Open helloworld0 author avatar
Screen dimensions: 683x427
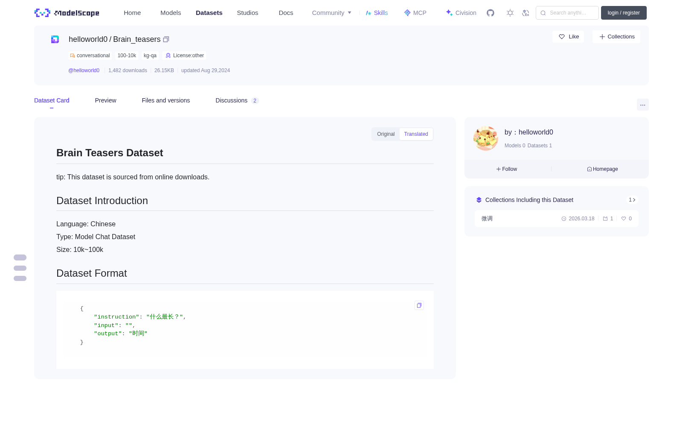486,138
